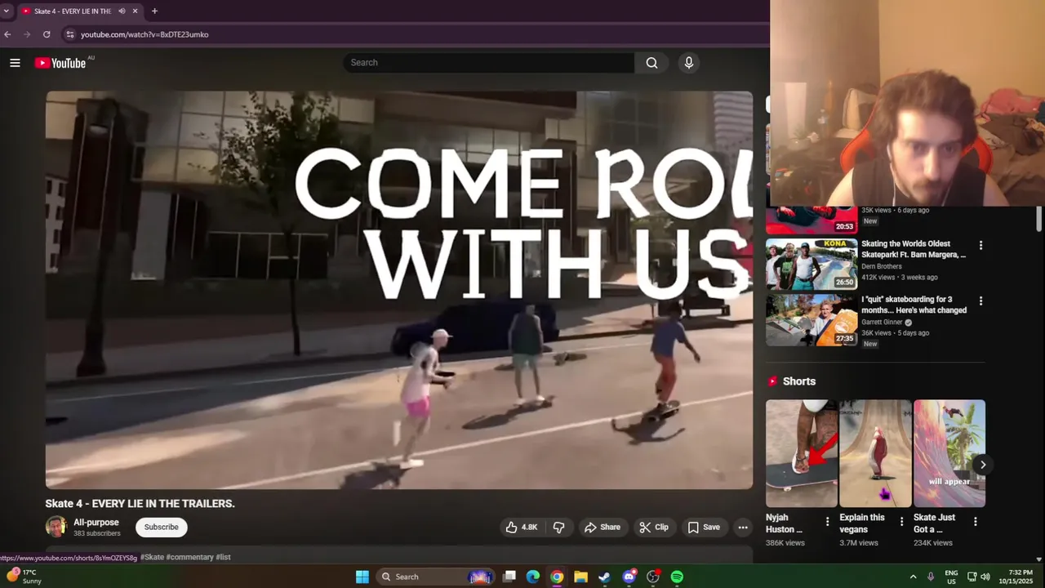The width and height of the screenshot is (1045, 588).
Task: Open a new browser tab
Action: [154, 11]
